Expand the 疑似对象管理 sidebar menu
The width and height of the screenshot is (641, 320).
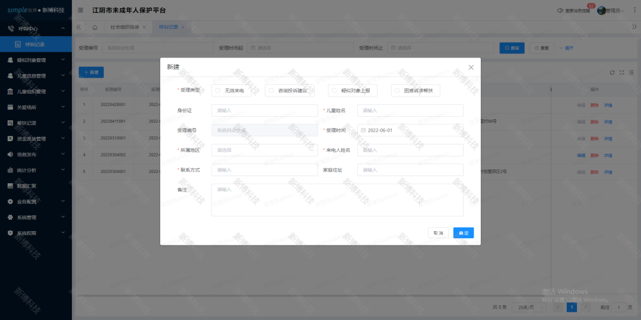click(x=36, y=60)
